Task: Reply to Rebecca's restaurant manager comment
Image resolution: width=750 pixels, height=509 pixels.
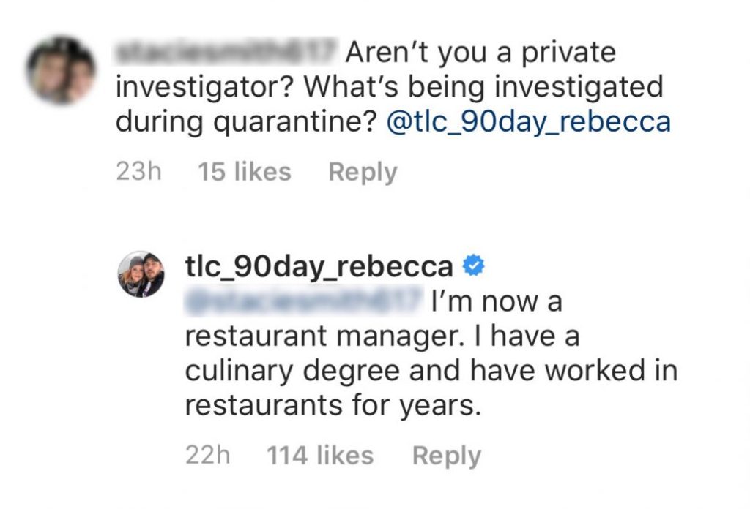Action: click(x=447, y=456)
